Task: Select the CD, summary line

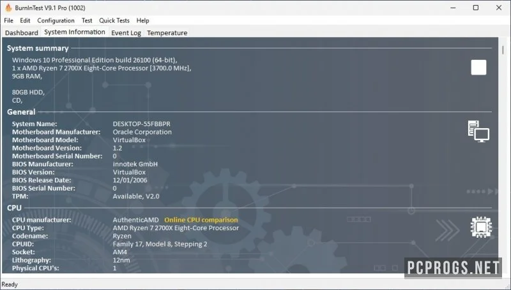Action: pos(17,100)
